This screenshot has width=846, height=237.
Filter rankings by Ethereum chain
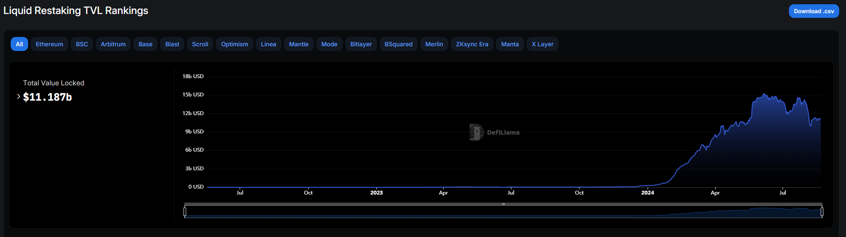(x=49, y=44)
